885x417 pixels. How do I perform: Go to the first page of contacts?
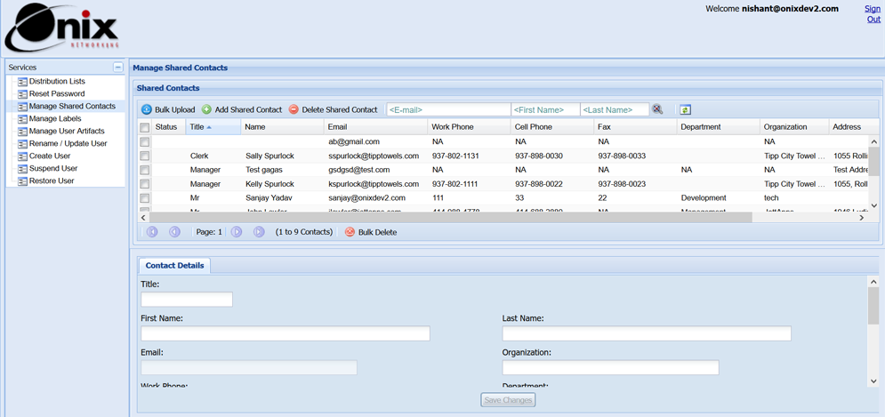(x=152, y=232)
